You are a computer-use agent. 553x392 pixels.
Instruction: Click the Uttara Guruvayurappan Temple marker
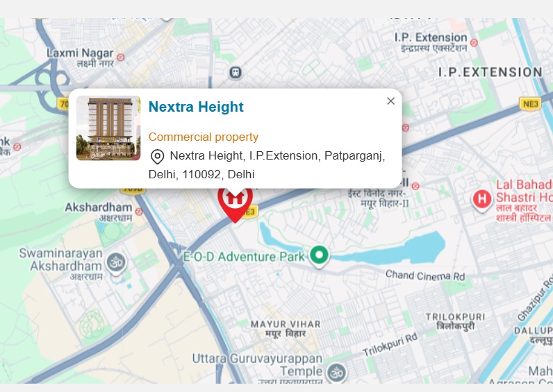pyautogui.click(x=336, y=374)
